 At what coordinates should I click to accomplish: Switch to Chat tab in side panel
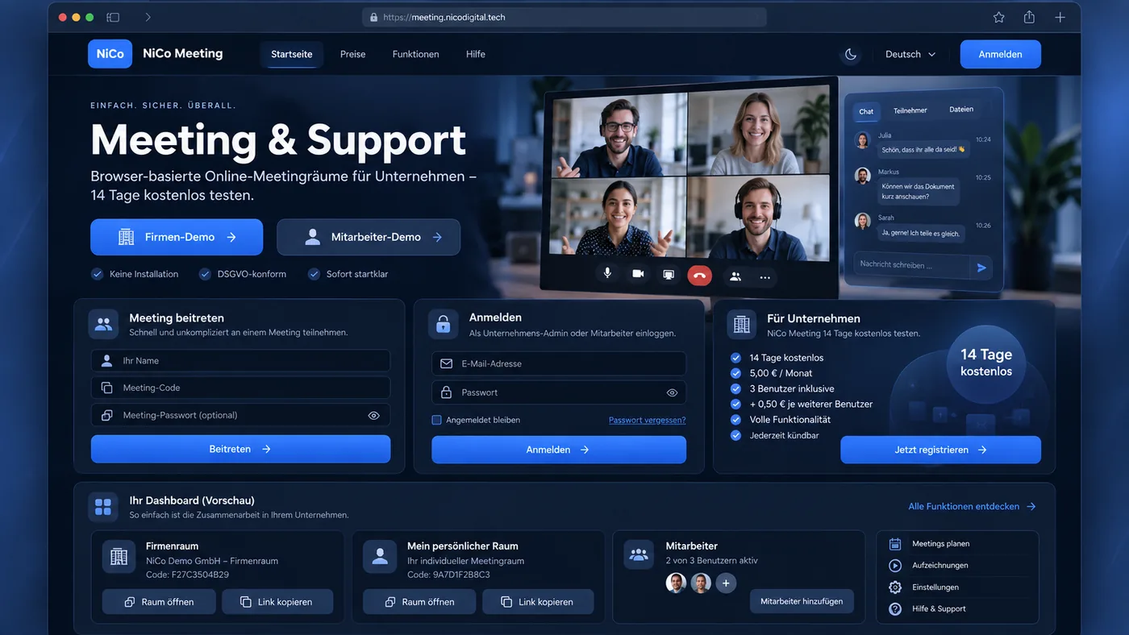866,111
